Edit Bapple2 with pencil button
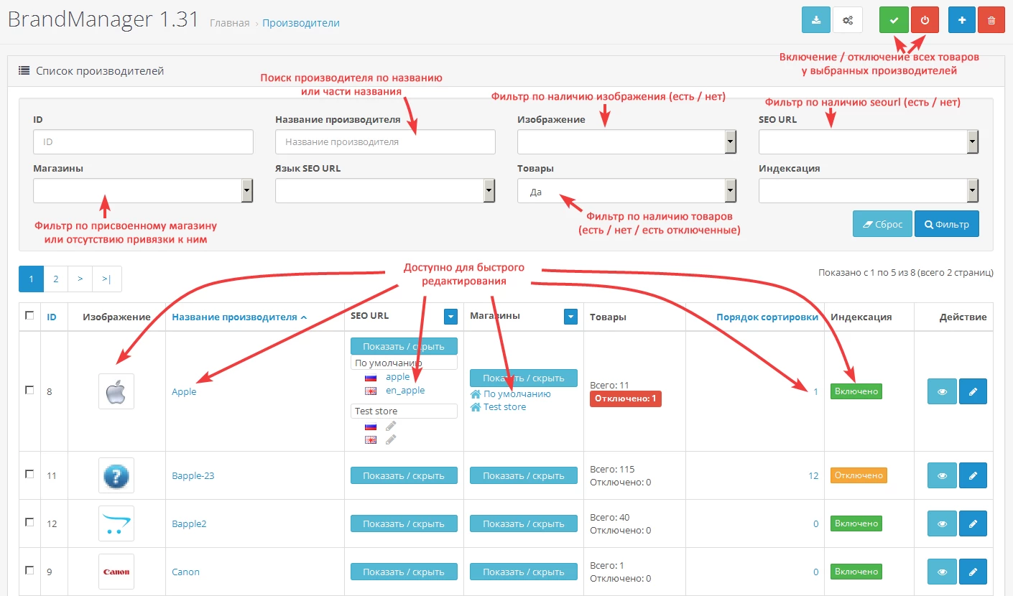The width and height of the screenshot is (1013, 596). [x=973, y=523]
